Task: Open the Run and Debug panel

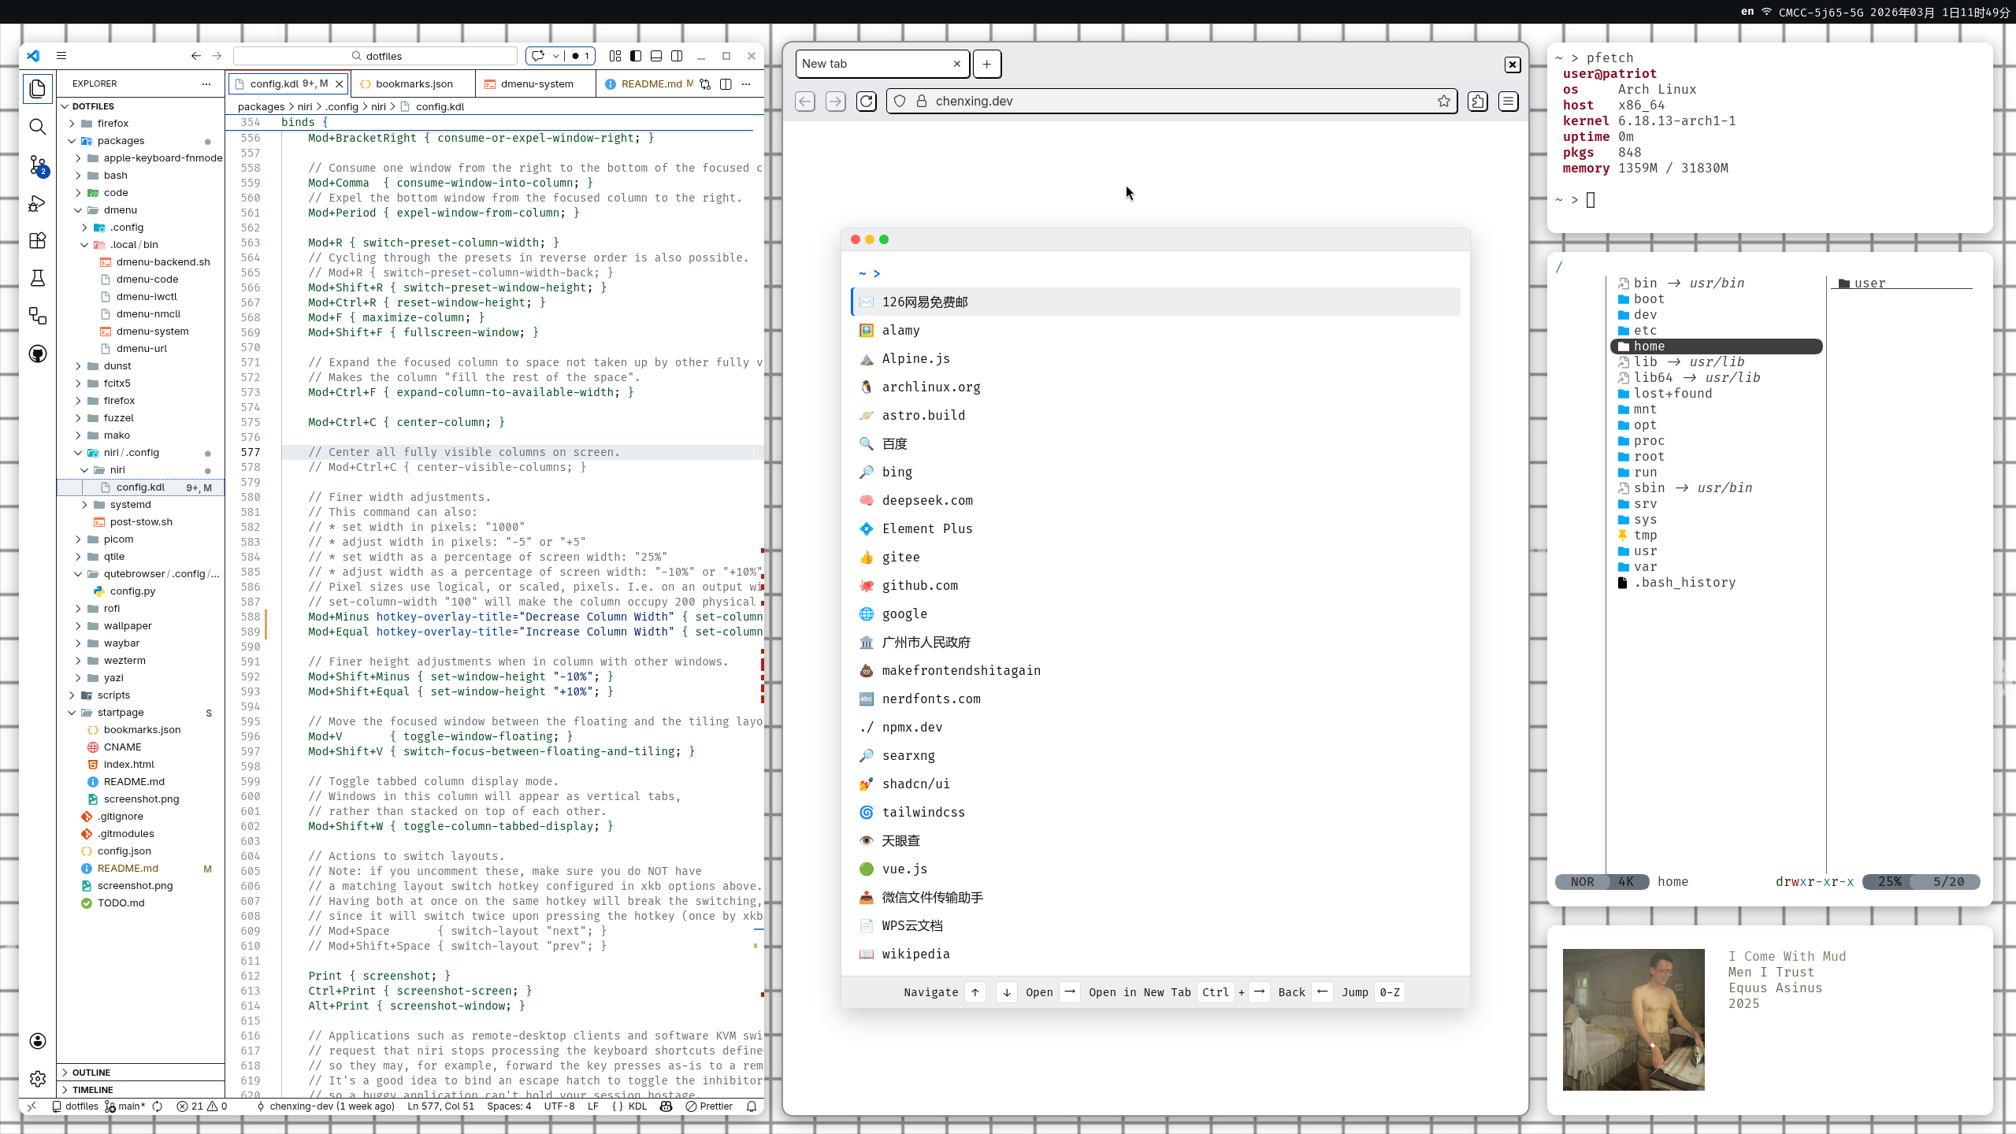Action: [x=37, y=204]
